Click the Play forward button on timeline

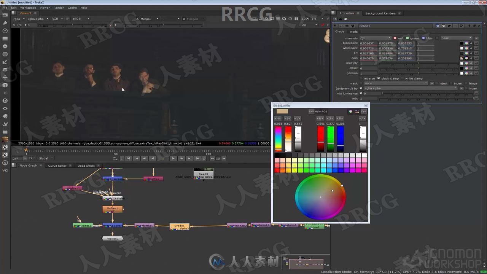(173, 158)
